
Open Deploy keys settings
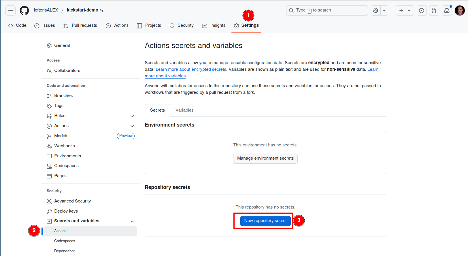tap(91, 211)
